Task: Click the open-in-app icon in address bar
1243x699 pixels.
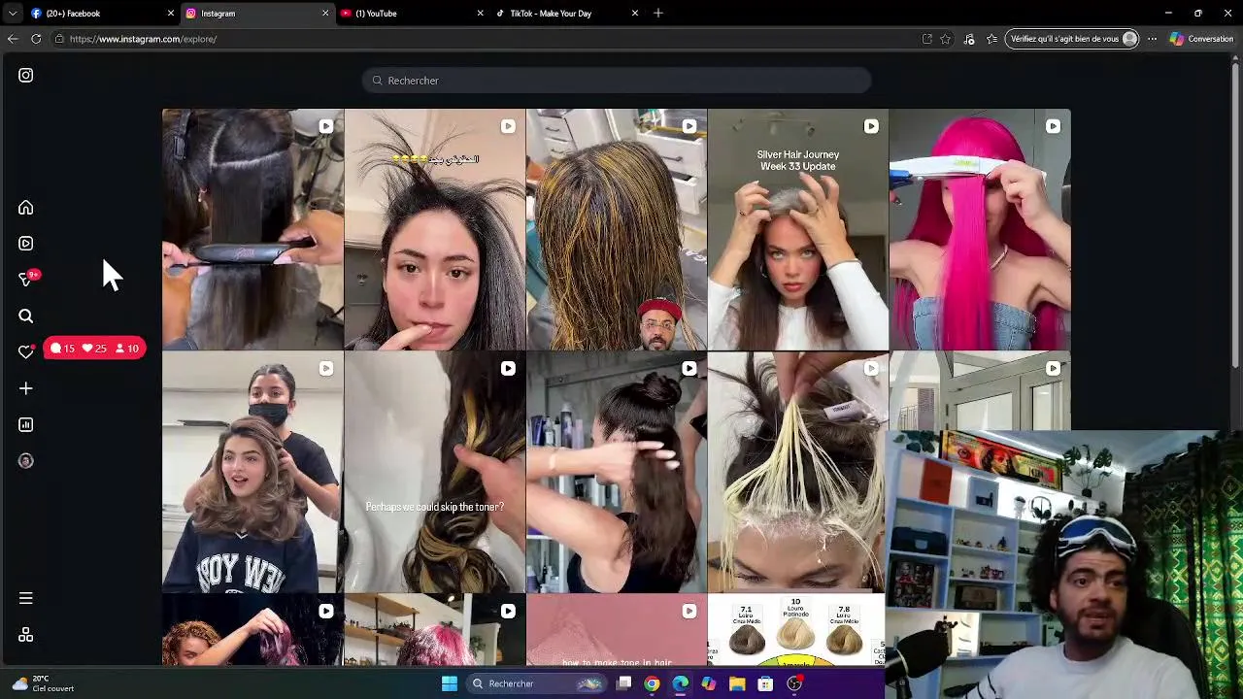Action: pos(926,39)
